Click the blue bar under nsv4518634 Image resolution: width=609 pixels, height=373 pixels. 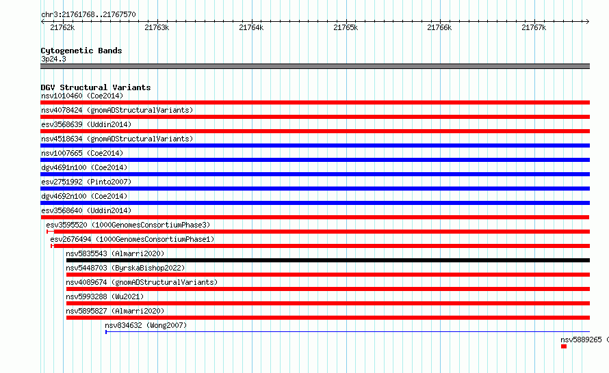point(315,146)
